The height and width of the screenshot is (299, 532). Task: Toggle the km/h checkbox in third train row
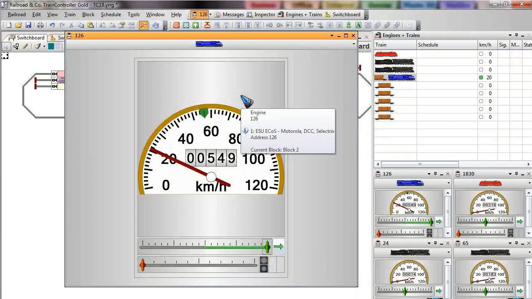tap(481, 70)
